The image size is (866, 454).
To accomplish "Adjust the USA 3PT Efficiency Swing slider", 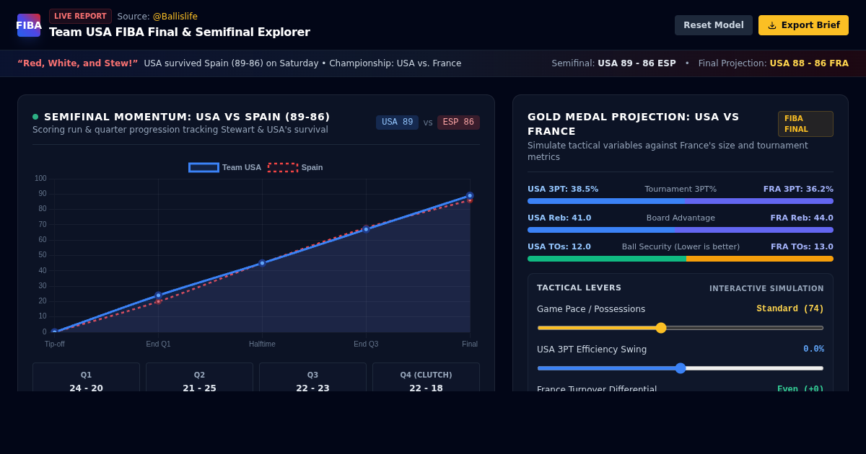I will click(681, 368).
